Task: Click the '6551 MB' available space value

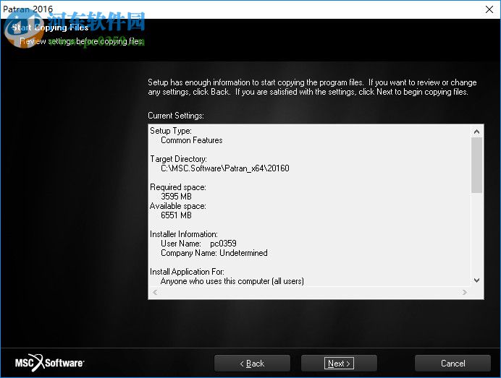Action: point(176,215)
